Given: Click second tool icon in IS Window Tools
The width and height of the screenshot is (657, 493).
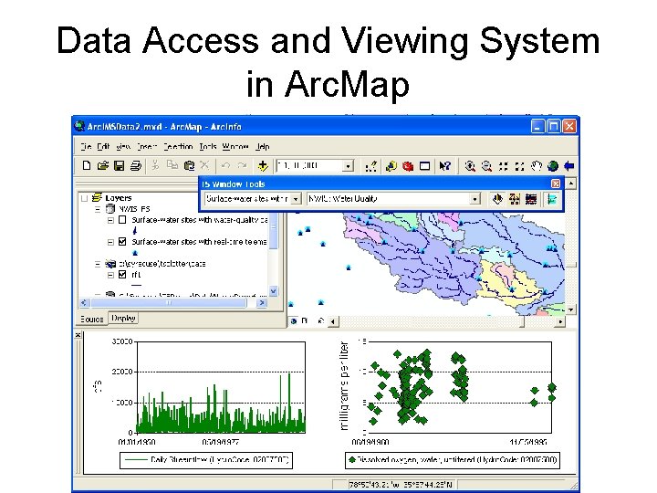Looking at the screenshot, I should point(515,199).
